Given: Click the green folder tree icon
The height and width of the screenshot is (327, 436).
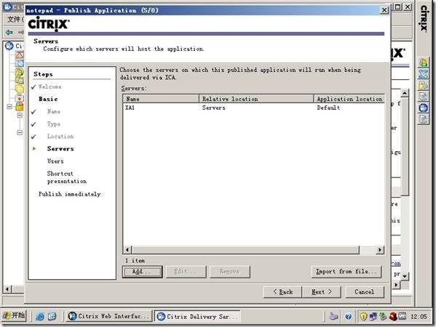Looking at the screenshot, I should click(20, 72).
